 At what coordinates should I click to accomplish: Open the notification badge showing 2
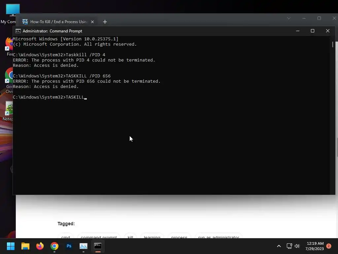[329, 246]
